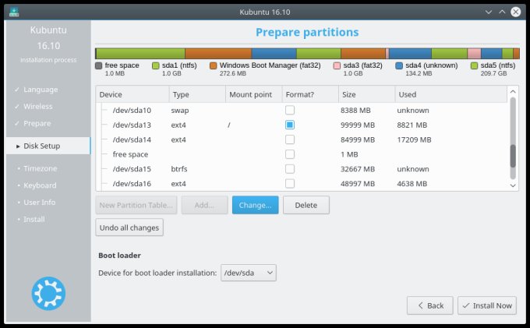Select the /dev/sda16 row
The height and width of the screenshot is (328, 530).
coord(302,183)
